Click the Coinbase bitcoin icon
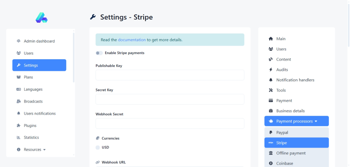The width and height of the screenshot is (350, 167). point(271,163)
